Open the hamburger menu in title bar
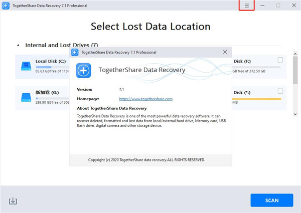The height and width of the screenshot is (213, 301). tap(246, 6)
